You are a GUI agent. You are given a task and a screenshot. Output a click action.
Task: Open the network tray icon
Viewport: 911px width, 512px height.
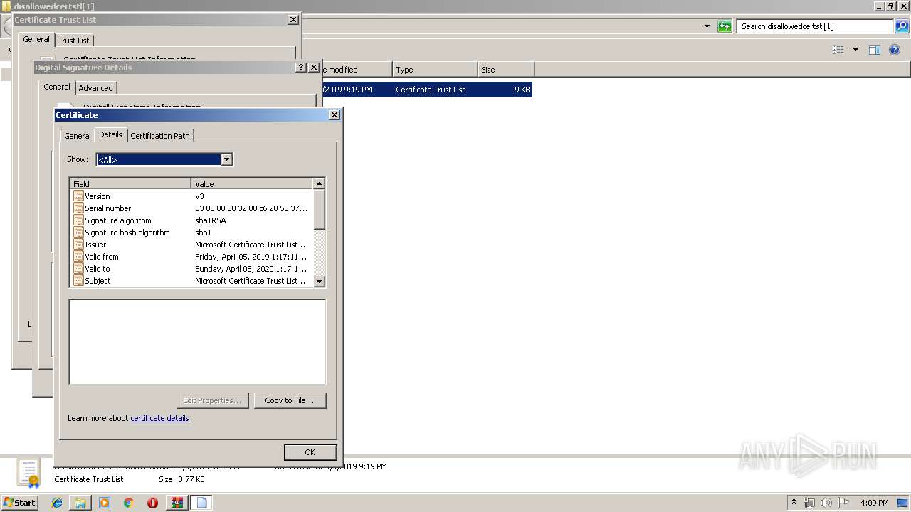tap(809, 503)
